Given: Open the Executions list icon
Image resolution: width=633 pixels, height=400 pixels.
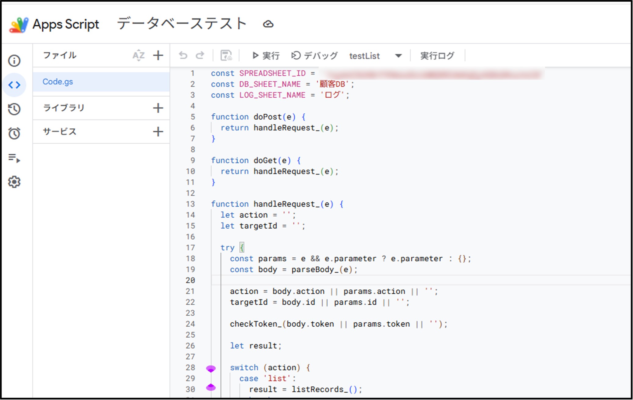Looking at the screenshot, I should 14,158.
